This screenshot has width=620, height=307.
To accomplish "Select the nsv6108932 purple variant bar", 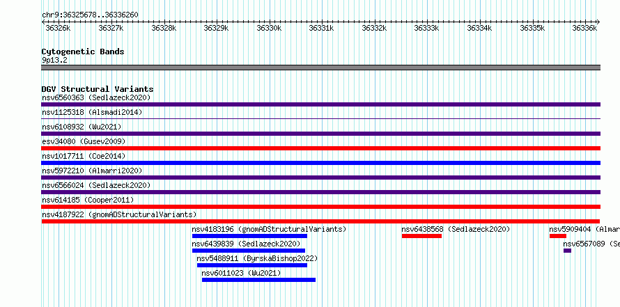I will (320, 134).
